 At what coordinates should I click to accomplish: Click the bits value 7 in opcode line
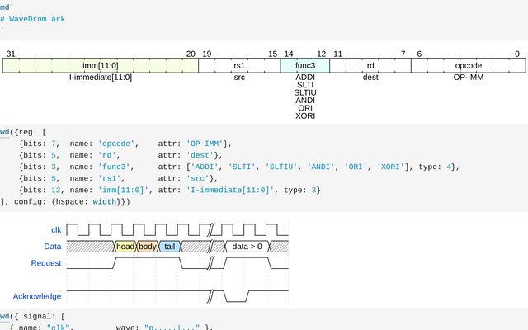(54, 144)
